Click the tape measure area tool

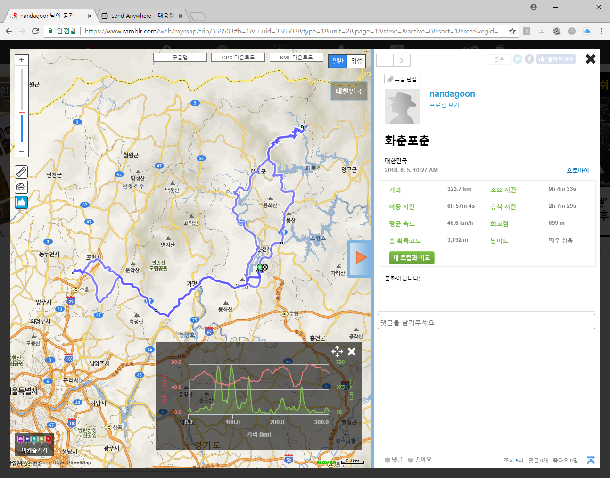(x=21, y=187)
